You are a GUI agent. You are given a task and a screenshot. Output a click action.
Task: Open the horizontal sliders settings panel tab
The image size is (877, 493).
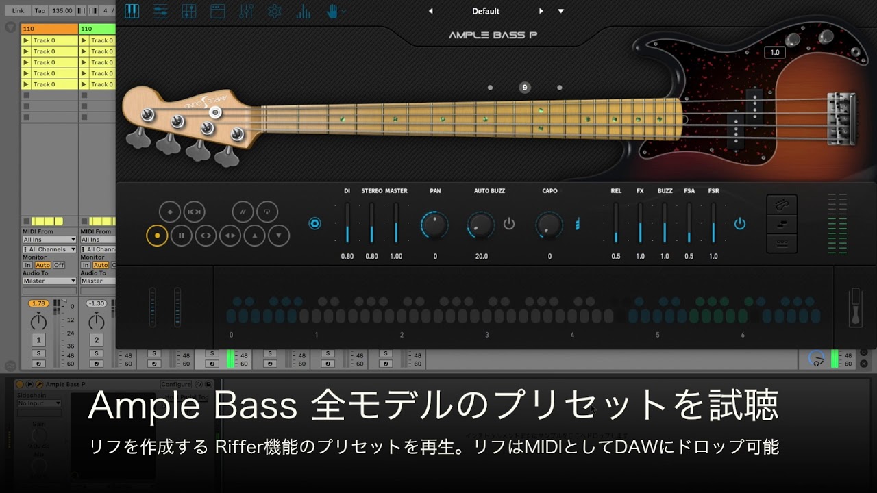tap(160, 11)
